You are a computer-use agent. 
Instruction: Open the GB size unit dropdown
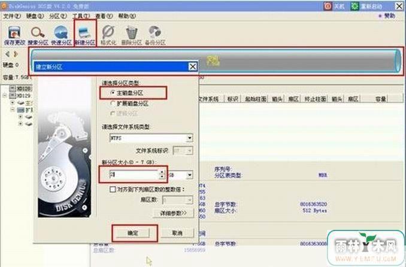(x=190, y=175)
